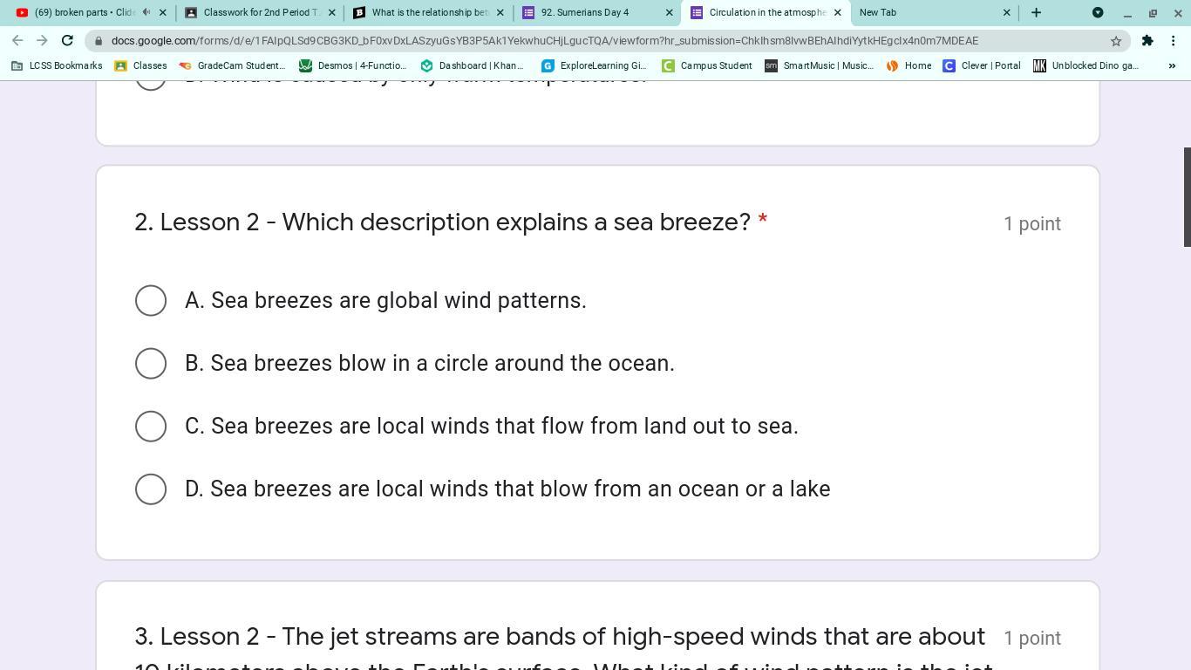The width and height of the screenshot is (1191, 670).
Task: Show more bookmarks with the chevron
Action: [x=1172, y=65]
